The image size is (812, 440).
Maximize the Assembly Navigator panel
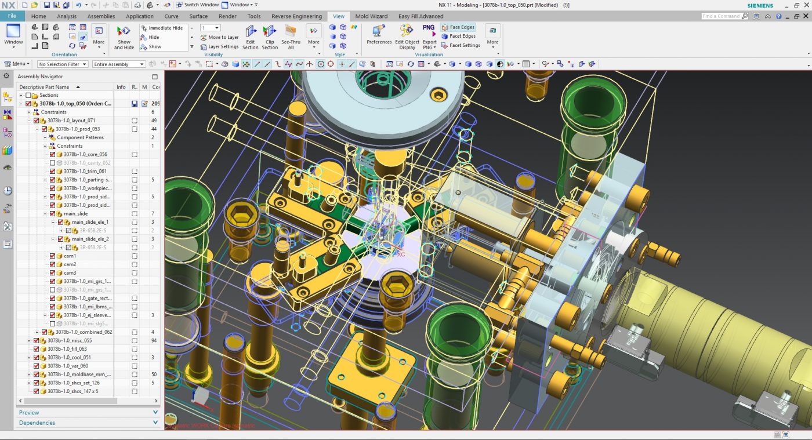pos(155,77)
